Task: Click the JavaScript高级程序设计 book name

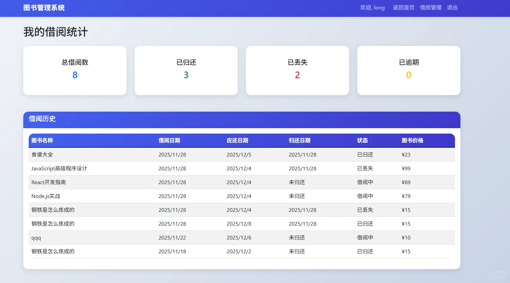Action: [x=59, y=168]
